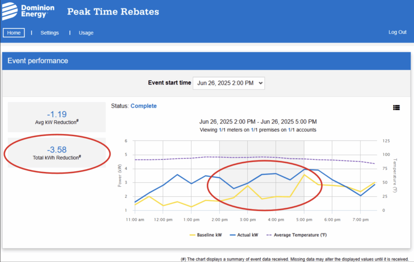Click the chart date range title

258,122
